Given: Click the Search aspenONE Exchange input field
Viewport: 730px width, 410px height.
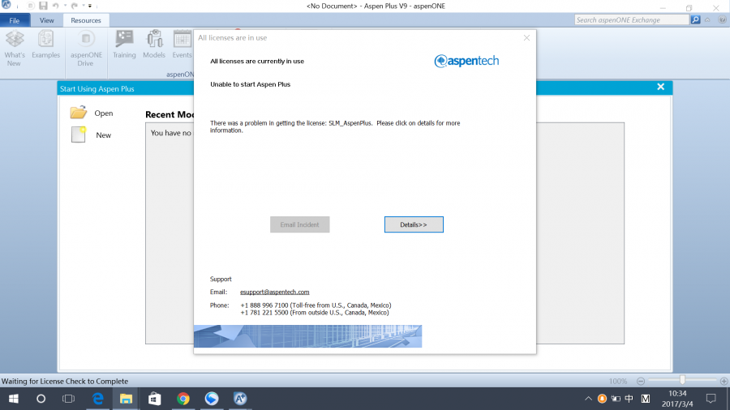Looking at the screenshot, I should pyautogui.click(x=631, y=20).
